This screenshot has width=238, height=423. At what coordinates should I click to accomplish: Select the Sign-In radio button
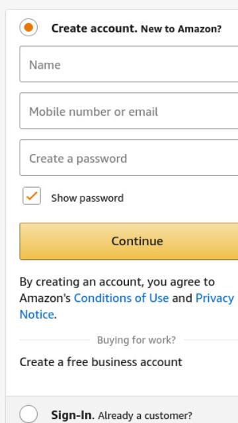coord(28,414)
